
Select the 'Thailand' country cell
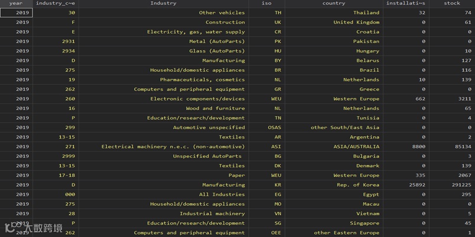click(x=334, y=13)
